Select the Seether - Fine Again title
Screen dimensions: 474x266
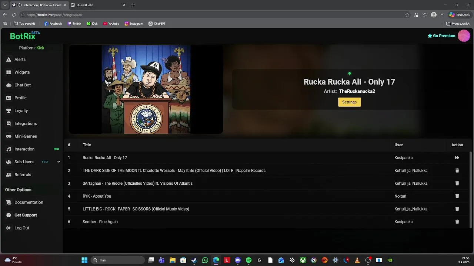point(100,222)
